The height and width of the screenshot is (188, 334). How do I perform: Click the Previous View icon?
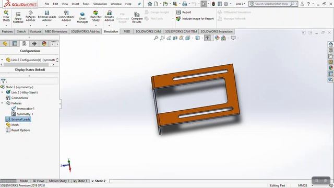coord(169,38)
